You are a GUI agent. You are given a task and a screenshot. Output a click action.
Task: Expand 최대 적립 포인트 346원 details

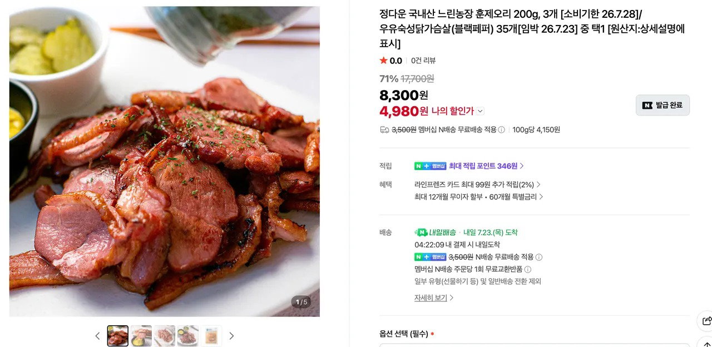487,166
